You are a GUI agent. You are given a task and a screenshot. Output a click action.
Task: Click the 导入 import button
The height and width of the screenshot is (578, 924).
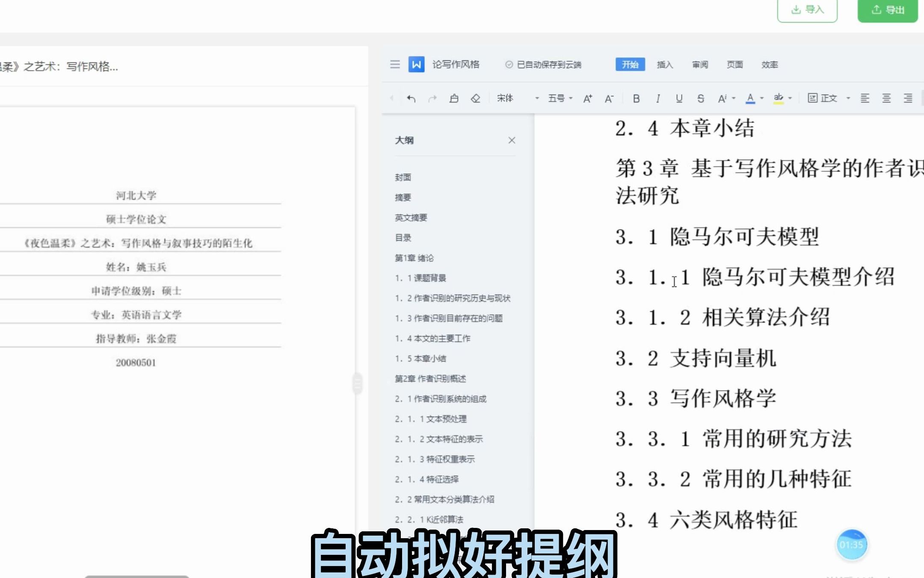pos(807,9)
